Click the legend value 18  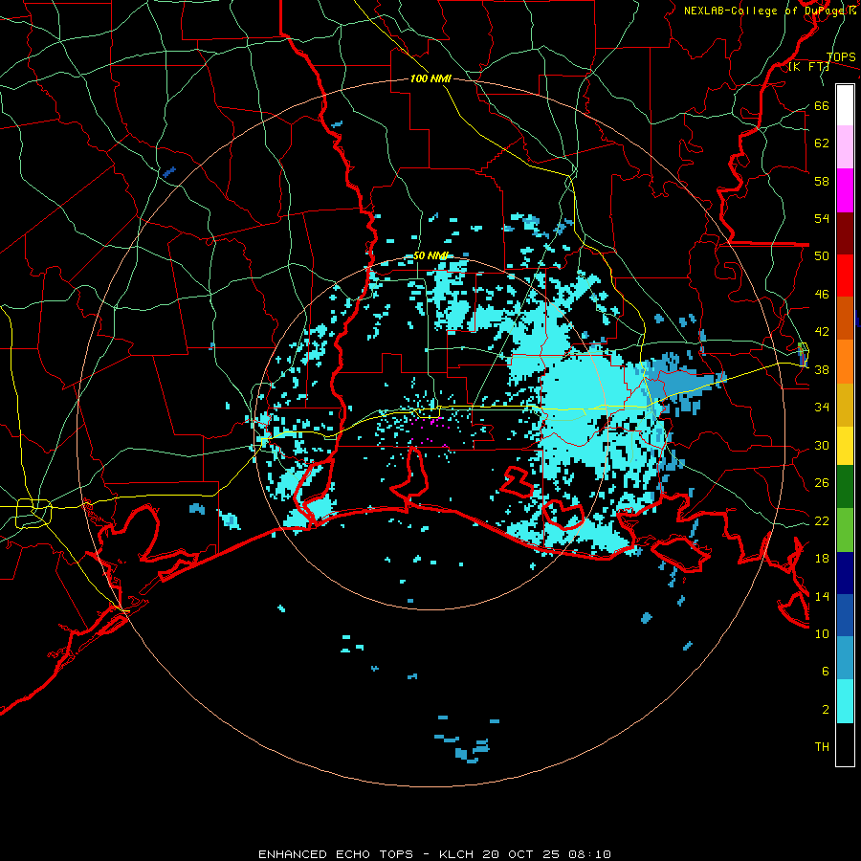[822, 559]
